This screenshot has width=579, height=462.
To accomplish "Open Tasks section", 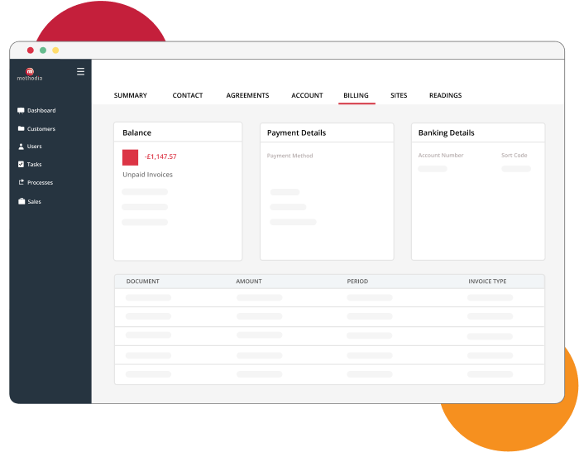I will click(x=34, y=165).
